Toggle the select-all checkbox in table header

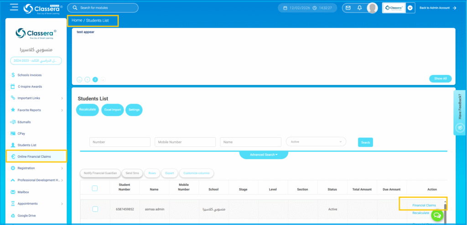(x=95, y=189)
